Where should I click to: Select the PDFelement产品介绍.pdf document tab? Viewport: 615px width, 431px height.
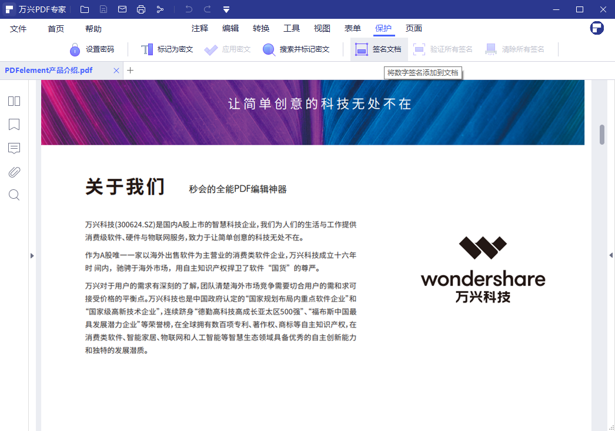tap(49, 71)
